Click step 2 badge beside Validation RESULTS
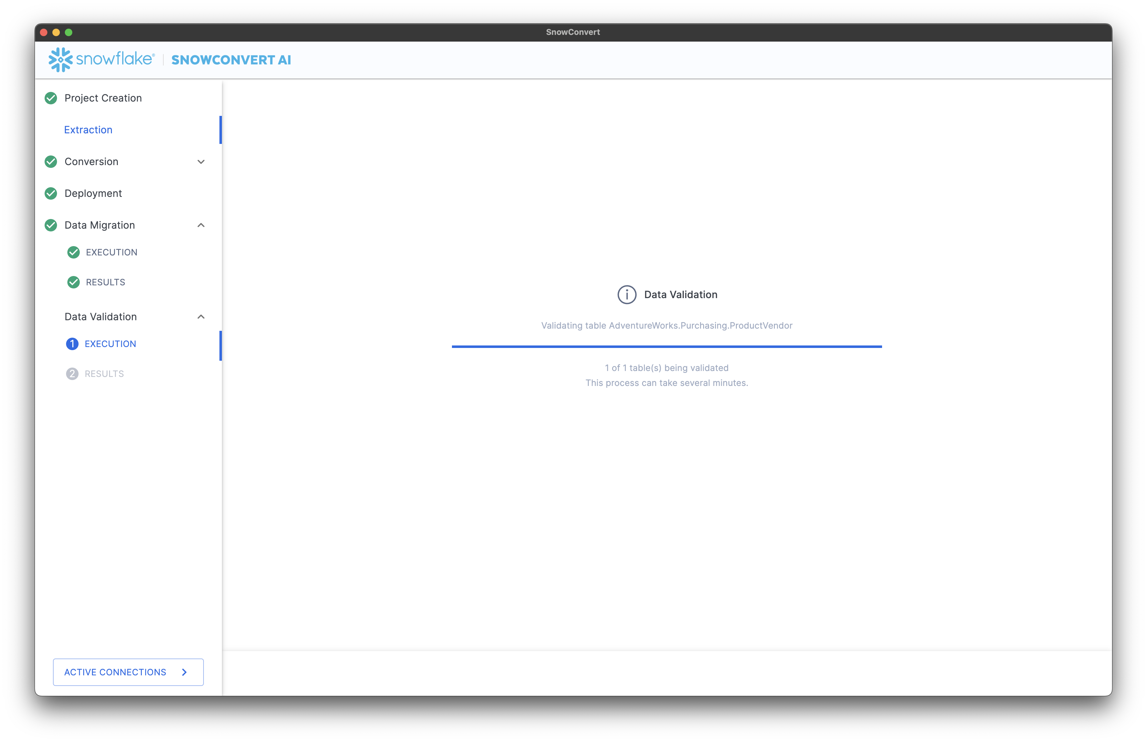Viewport: 1147px width, 742px height. click(x=72, y=374)
